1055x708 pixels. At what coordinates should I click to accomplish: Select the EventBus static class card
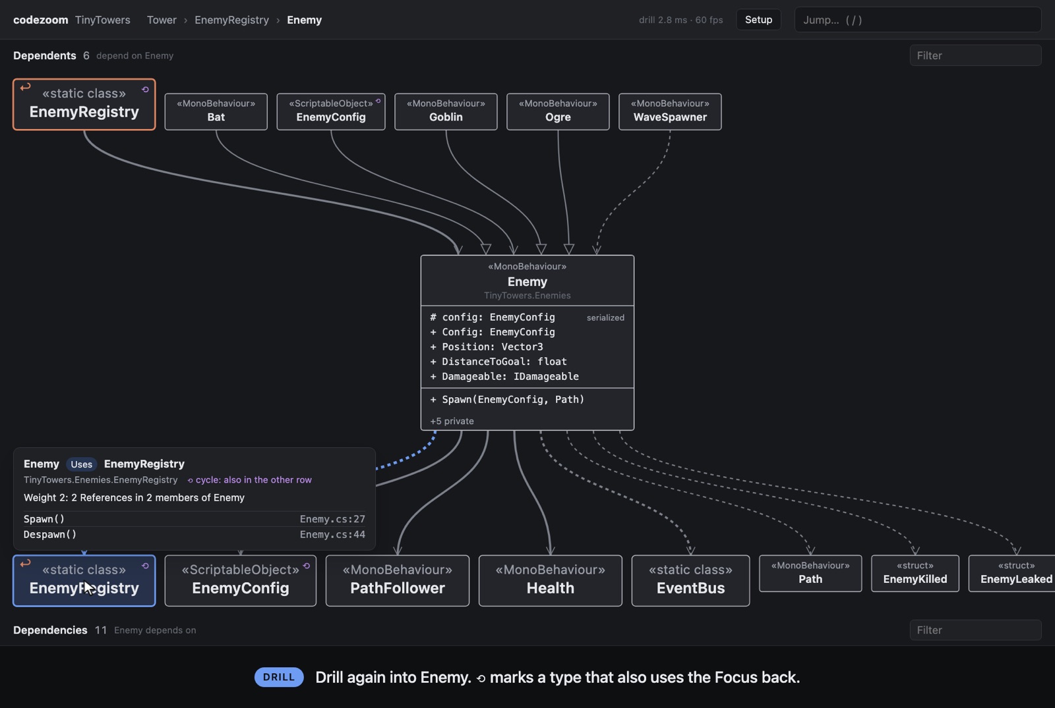[690, 580]
